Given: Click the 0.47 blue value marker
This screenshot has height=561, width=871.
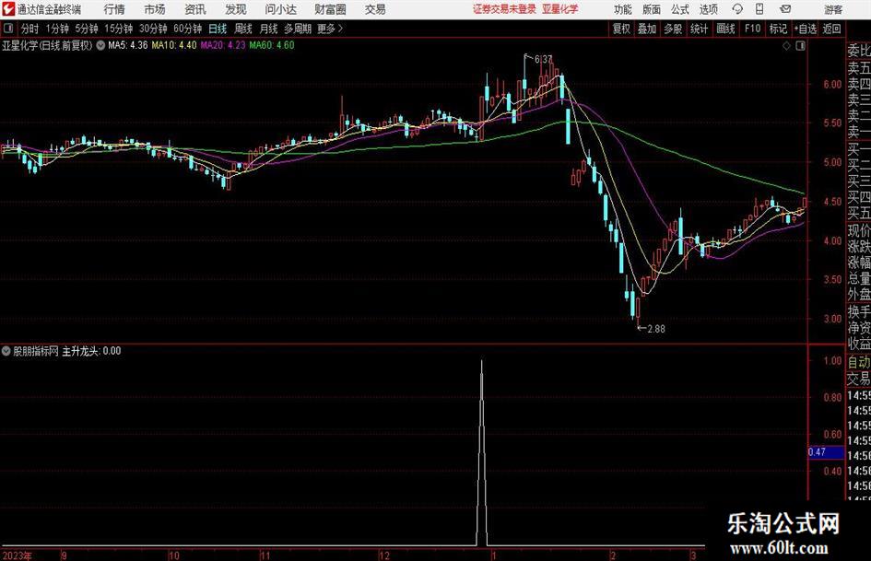Looking at the screenshot, I should 826,452.
